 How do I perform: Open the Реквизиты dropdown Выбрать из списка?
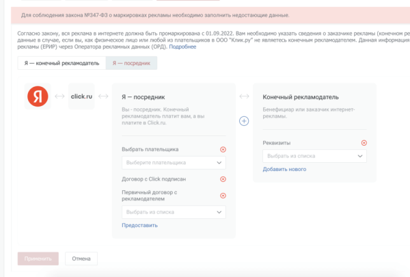tap(314, 156)
